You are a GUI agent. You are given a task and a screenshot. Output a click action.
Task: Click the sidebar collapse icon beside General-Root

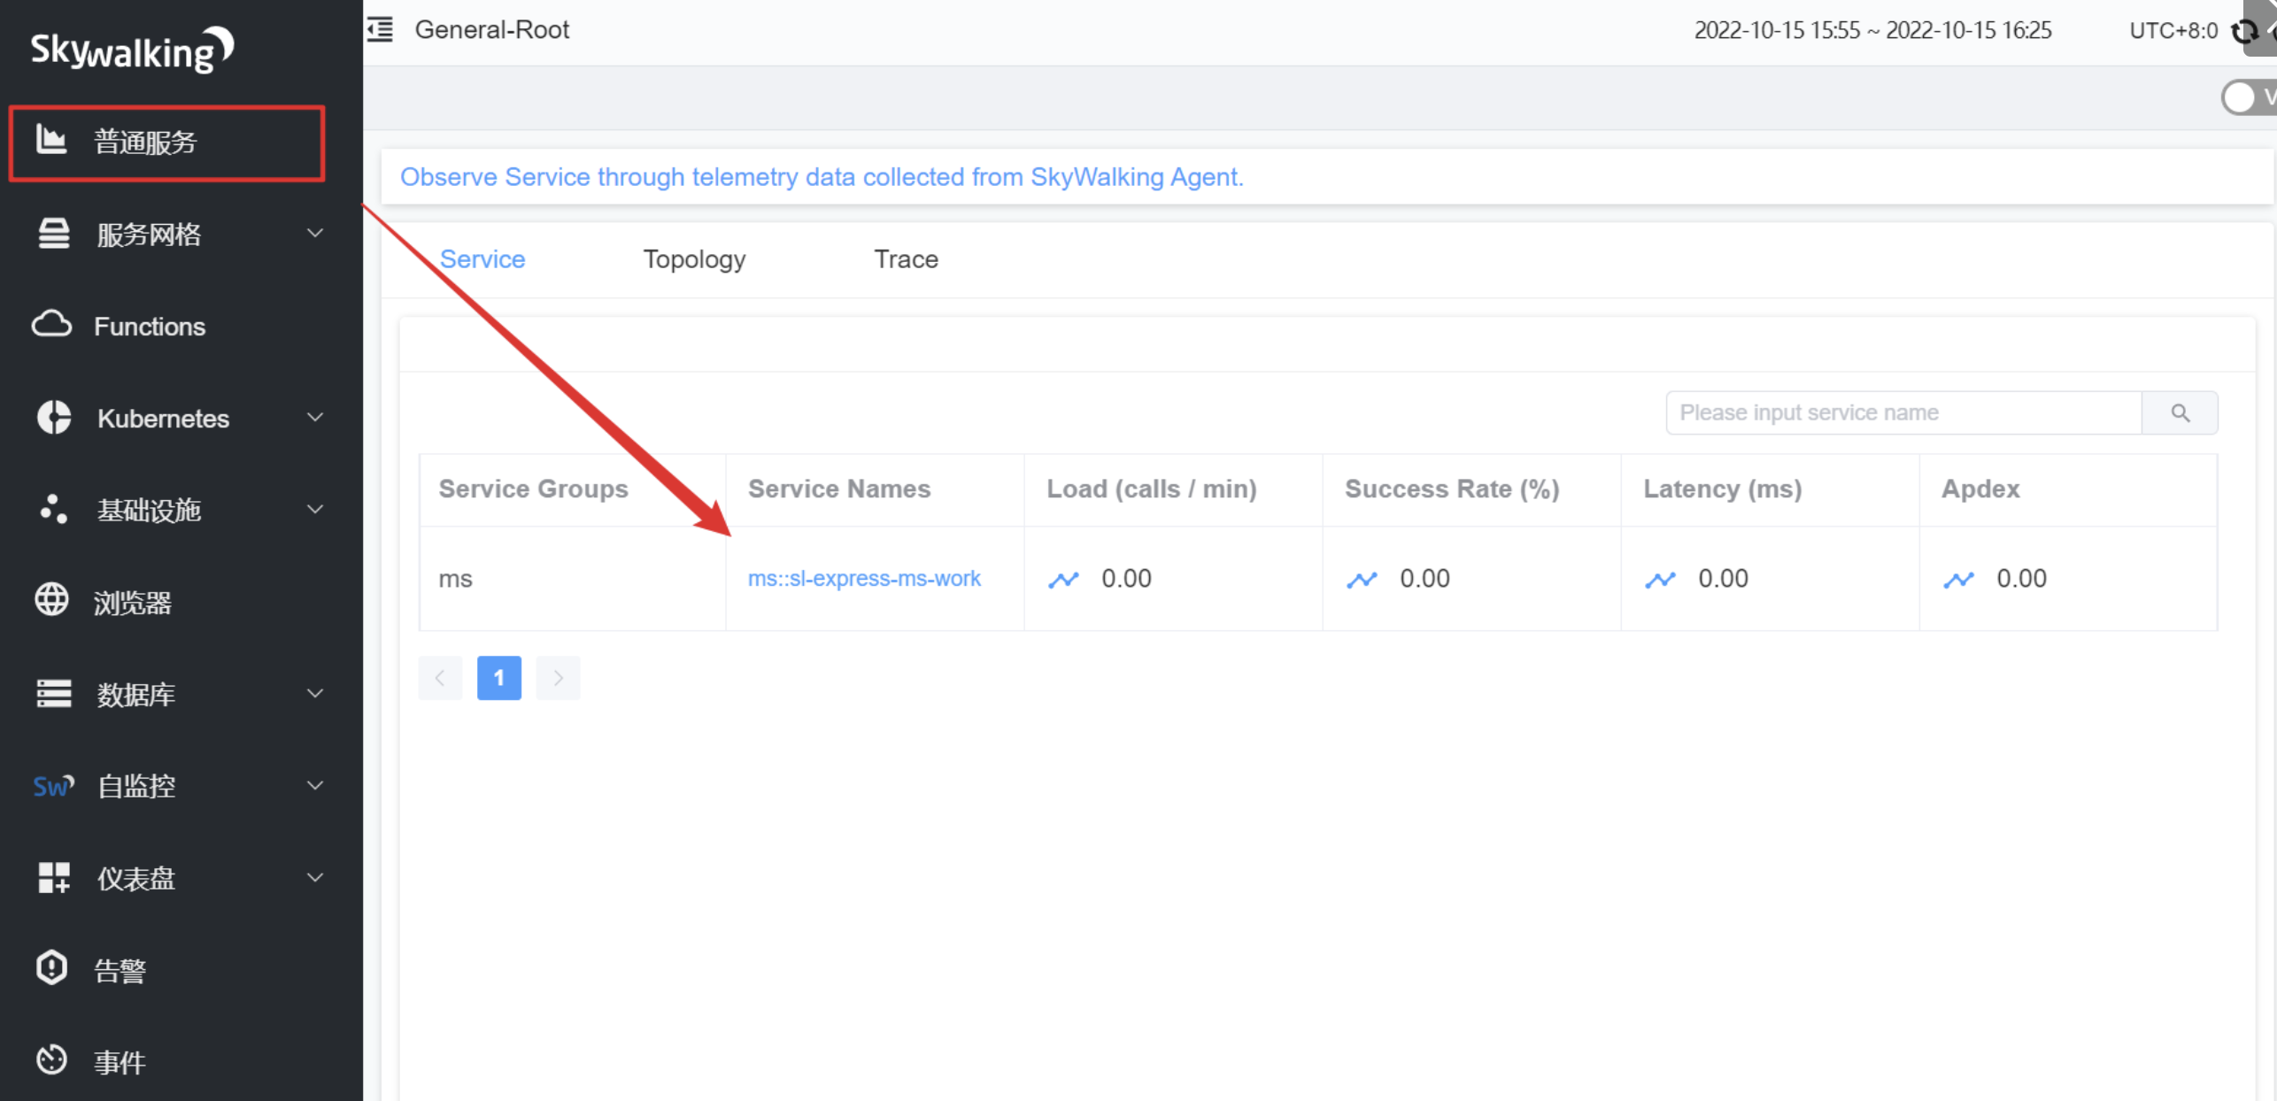[381, 29]
